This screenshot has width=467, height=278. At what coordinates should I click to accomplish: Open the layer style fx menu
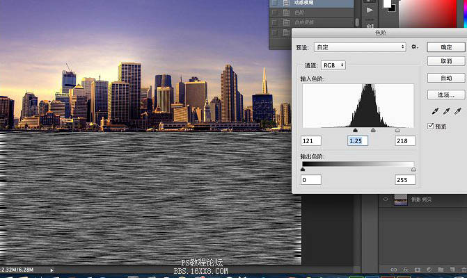click(406, 269)
